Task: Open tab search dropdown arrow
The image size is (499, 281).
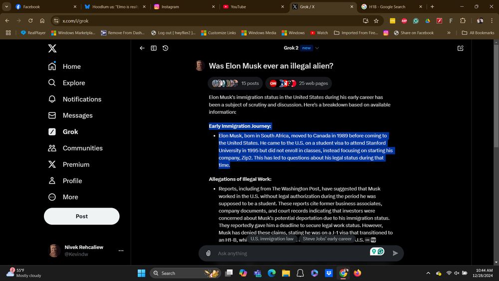Action: 6,6
